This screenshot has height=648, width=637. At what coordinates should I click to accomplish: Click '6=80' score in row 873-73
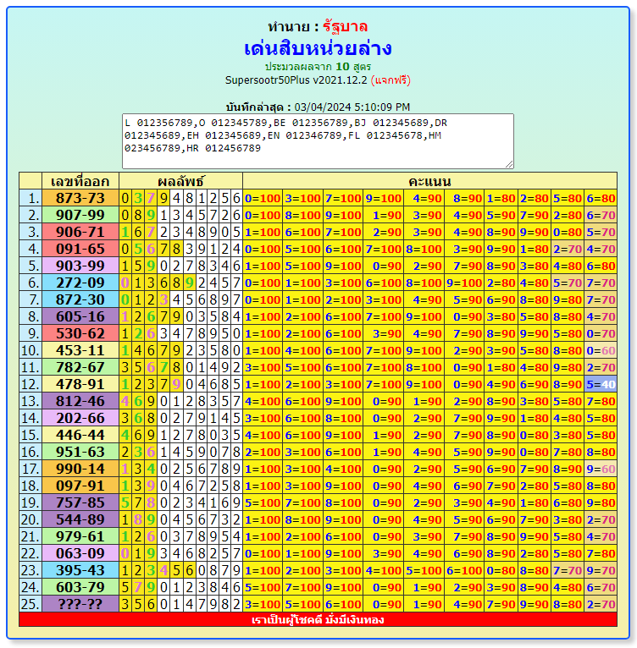pos(601,198)
